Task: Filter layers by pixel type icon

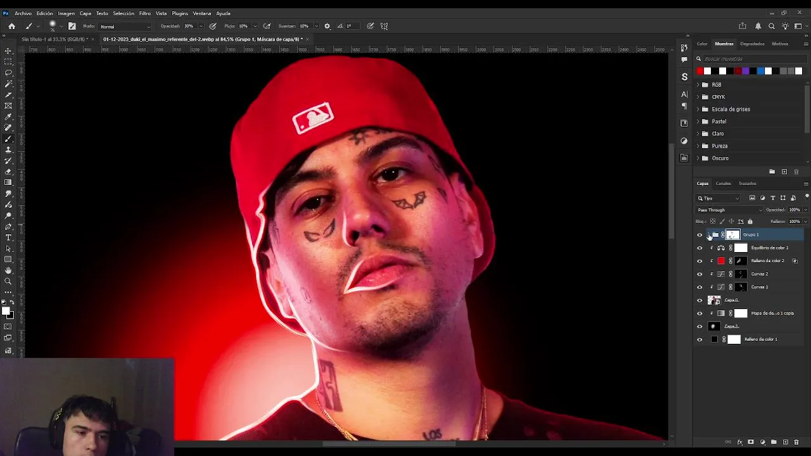Action: coord(752,198)
